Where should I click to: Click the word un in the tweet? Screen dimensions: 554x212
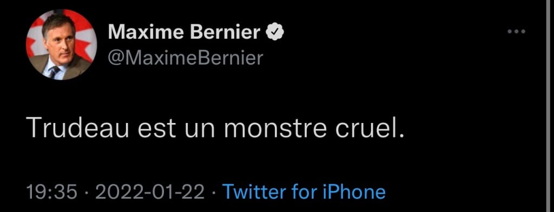click(199, 129)
